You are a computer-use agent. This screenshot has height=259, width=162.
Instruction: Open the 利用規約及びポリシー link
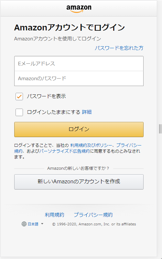91,146
